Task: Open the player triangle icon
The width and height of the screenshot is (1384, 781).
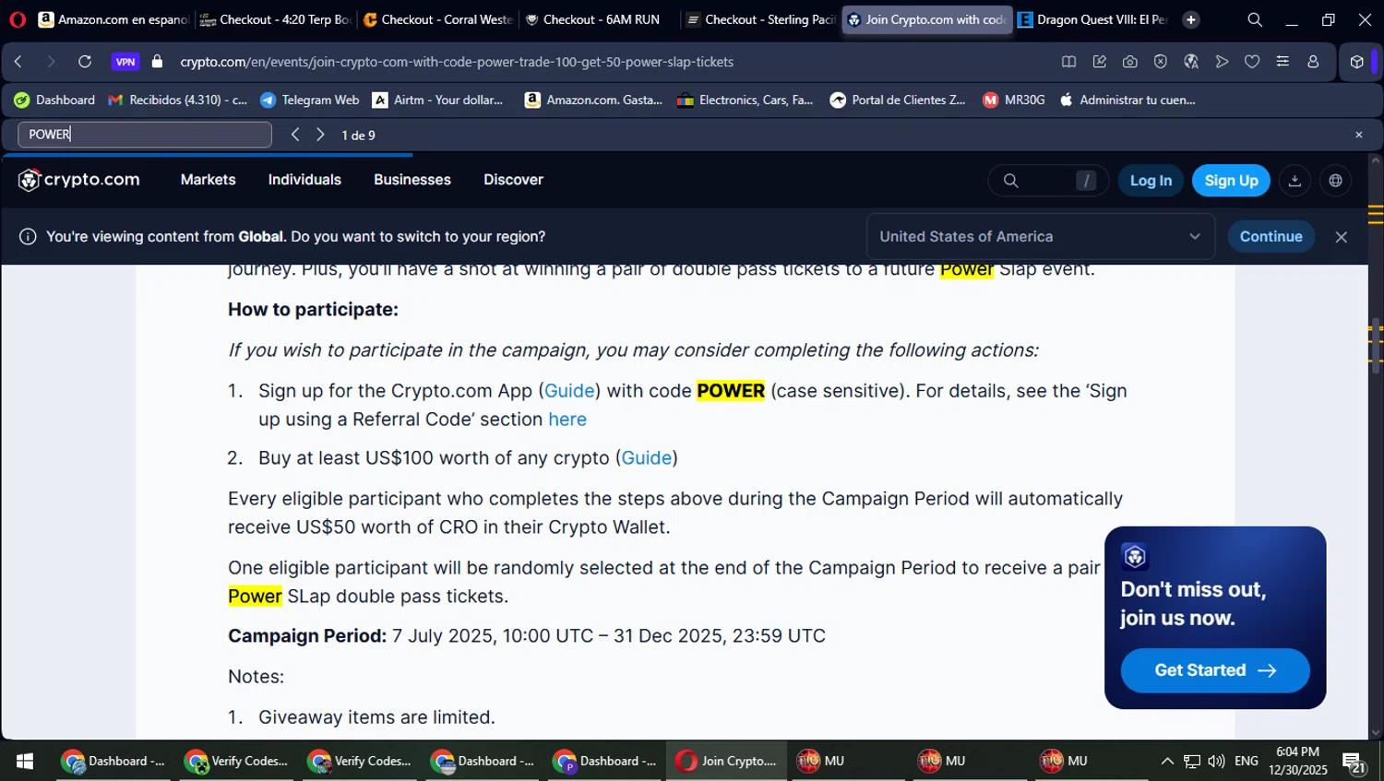Action: click(1222, 62)
